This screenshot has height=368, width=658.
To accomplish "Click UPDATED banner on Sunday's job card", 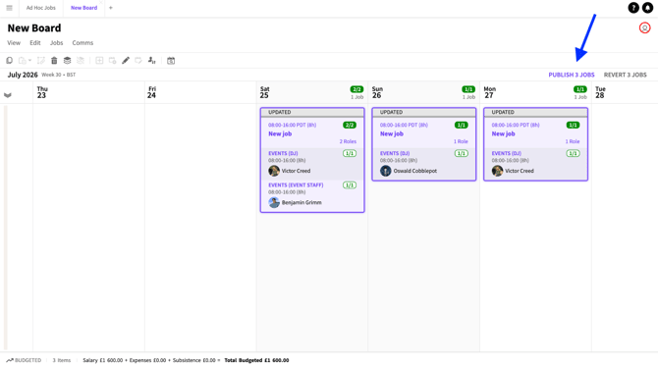I will coord(424,112).
